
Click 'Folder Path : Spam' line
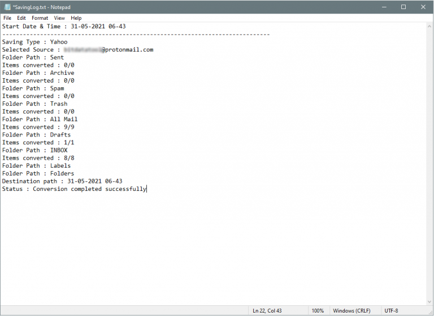tap(33, 88)
